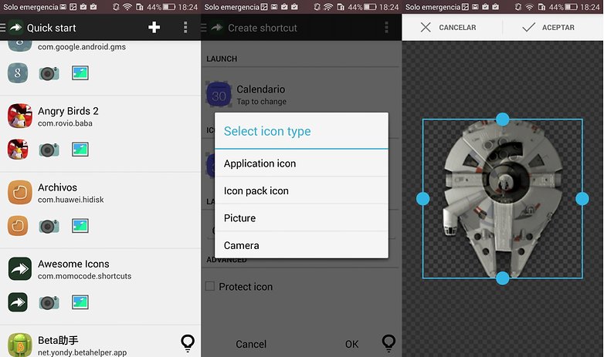
Task: Tap Cancel at bottom of Create shortcut
Action: (x=251, y=344)
